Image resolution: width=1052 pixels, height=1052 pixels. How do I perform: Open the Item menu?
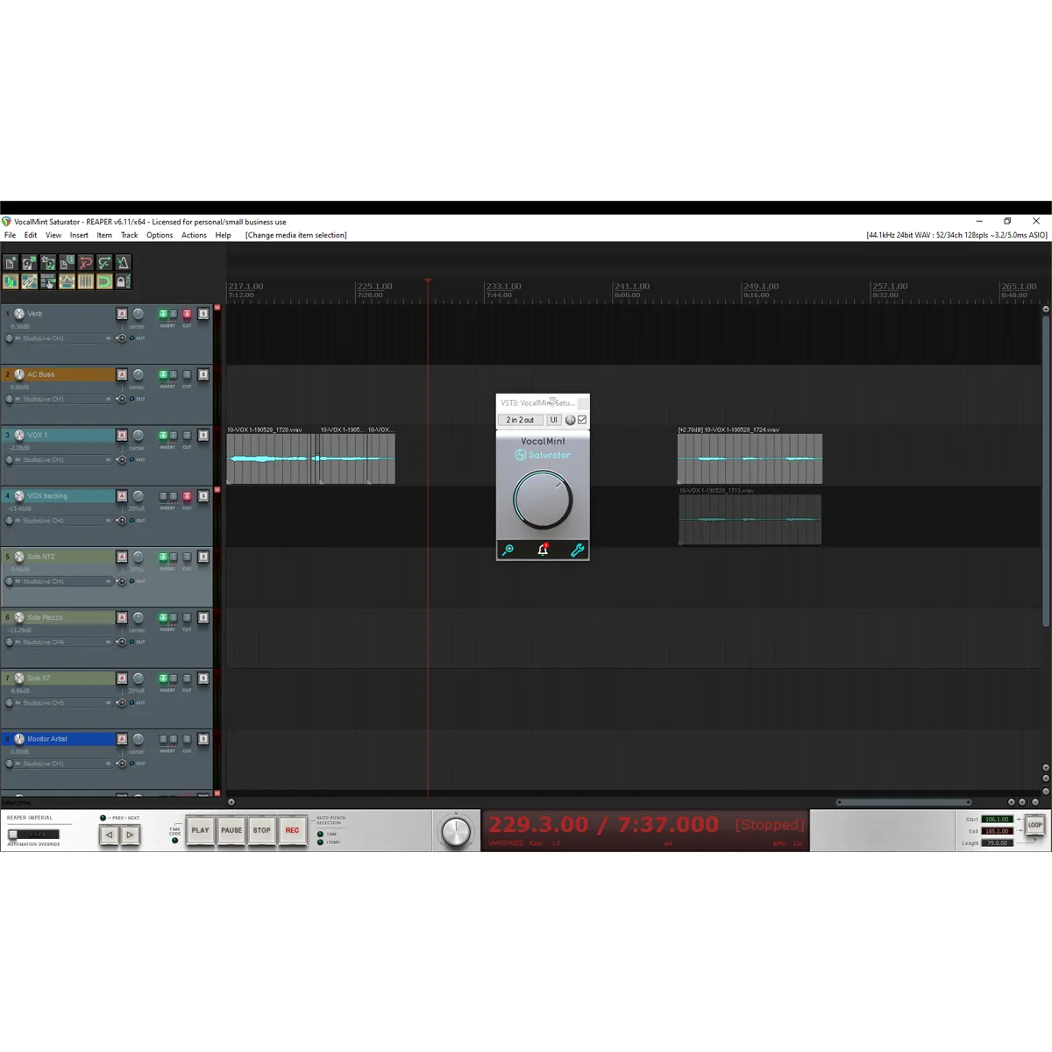(104, 235)
